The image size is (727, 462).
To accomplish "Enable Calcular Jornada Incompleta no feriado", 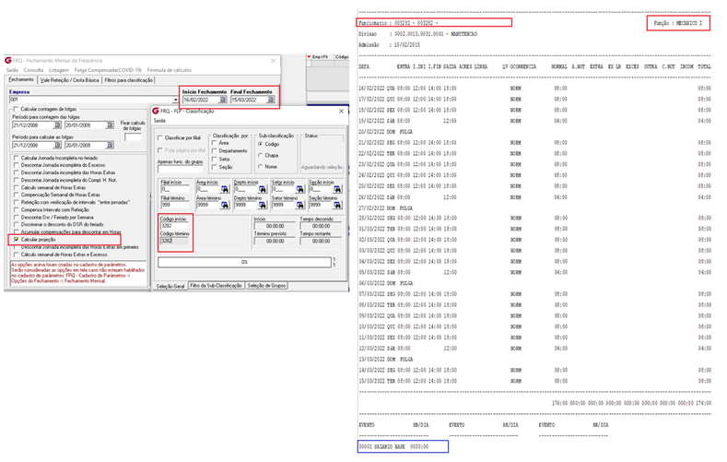I will click(17, 158).
